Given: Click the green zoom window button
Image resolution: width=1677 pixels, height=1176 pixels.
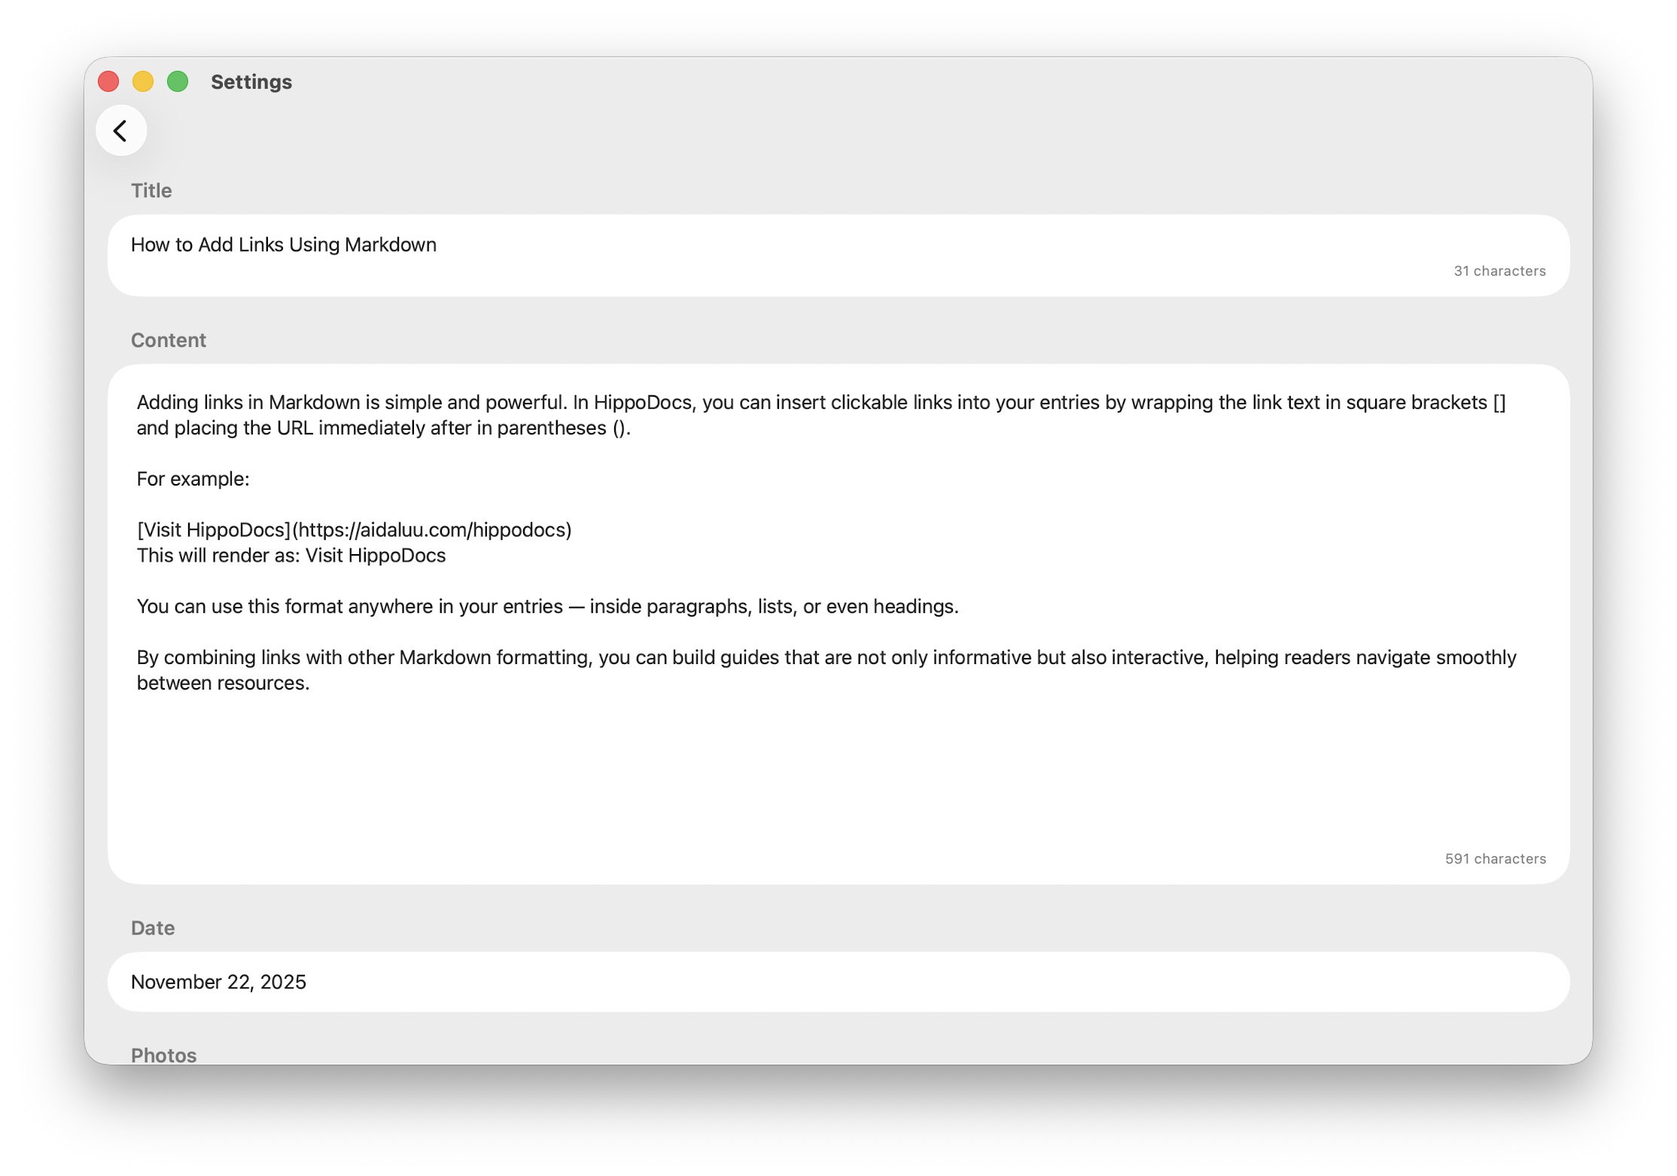Looking at the screenshot, I should coord(177,81).
